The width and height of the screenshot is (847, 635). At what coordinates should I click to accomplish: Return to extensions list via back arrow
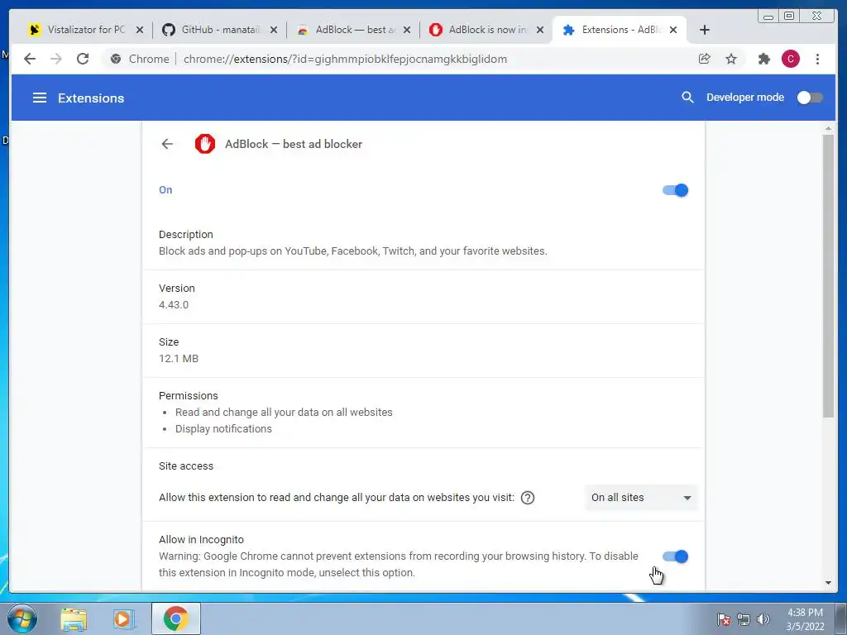[x=167, y=144]
